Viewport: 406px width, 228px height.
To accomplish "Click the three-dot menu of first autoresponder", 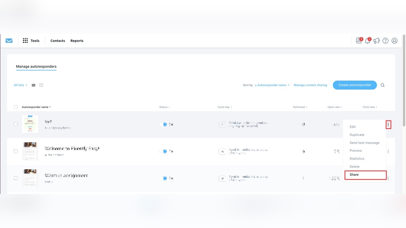I will 388,125.
